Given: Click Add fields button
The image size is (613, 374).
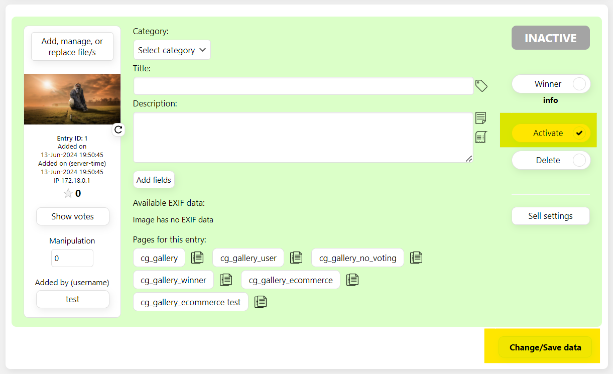Looking at the screenshot, I should (x=154, y=180).
